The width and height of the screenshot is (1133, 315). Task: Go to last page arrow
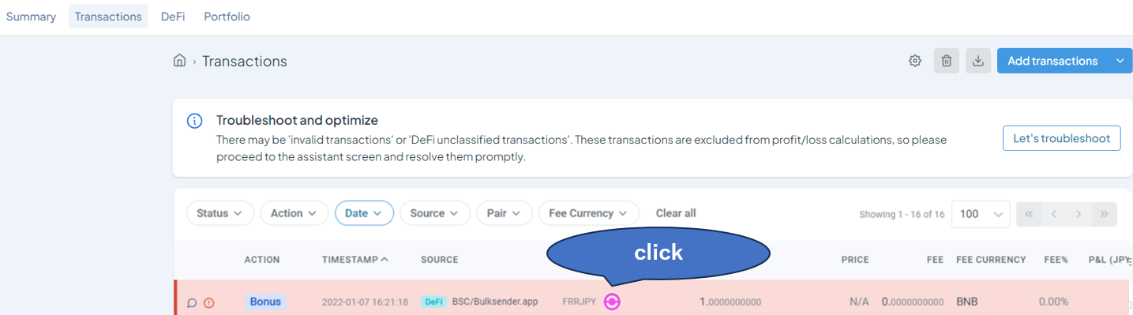(x=1105, y=214)
